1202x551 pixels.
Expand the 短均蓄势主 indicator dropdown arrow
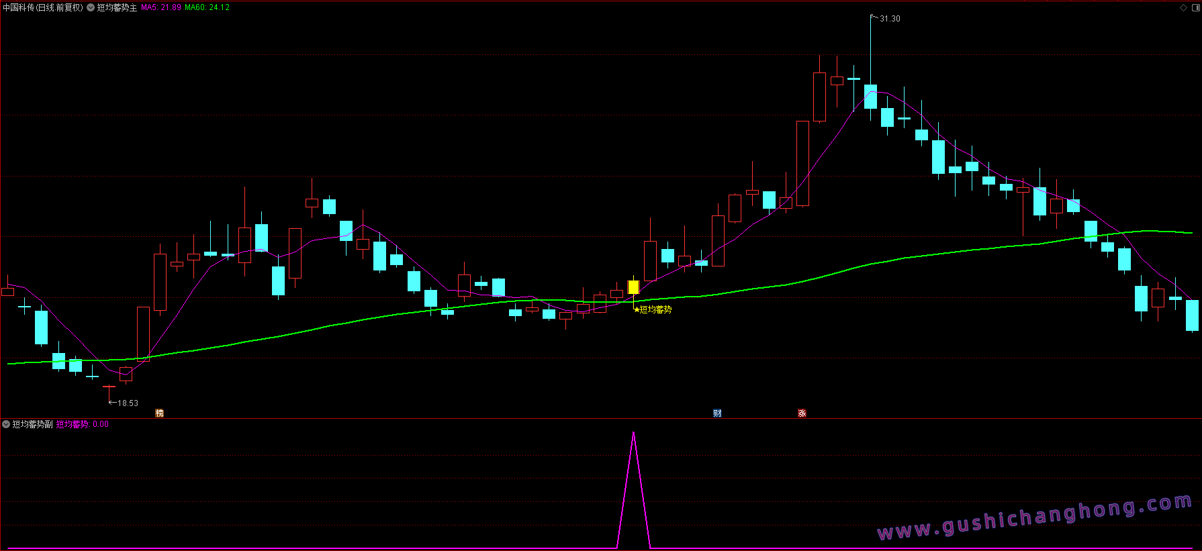tap(91, 7)
